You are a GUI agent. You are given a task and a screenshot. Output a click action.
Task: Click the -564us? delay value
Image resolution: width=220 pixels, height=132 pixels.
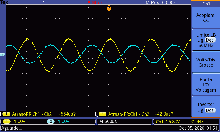tap(67, 114)
